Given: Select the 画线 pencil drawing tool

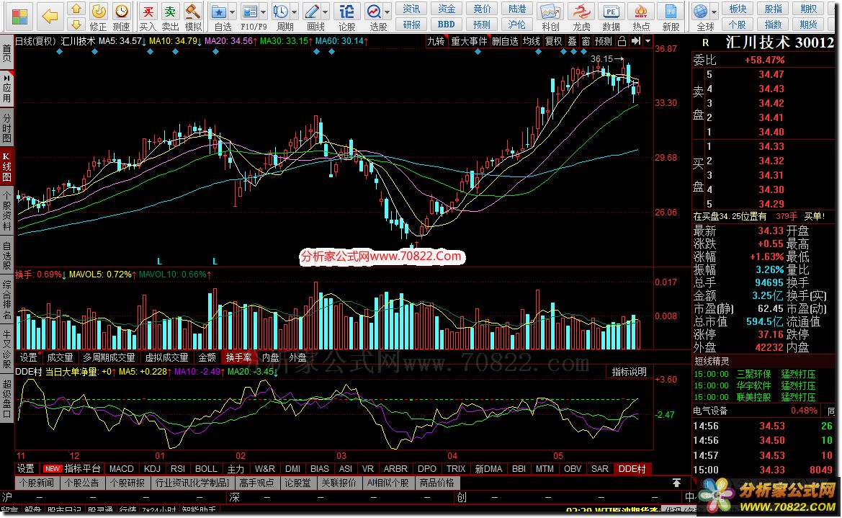Looking at the screenshot, I should [311, 12].
